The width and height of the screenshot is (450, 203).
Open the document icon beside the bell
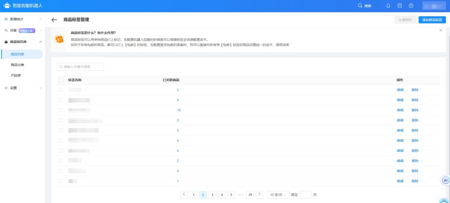tap(399, 6)
